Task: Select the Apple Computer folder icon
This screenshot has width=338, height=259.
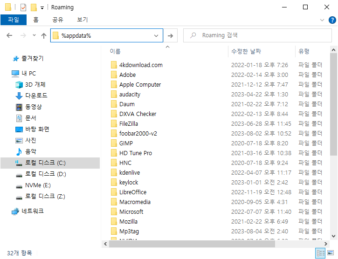Action: pos(114,84)
